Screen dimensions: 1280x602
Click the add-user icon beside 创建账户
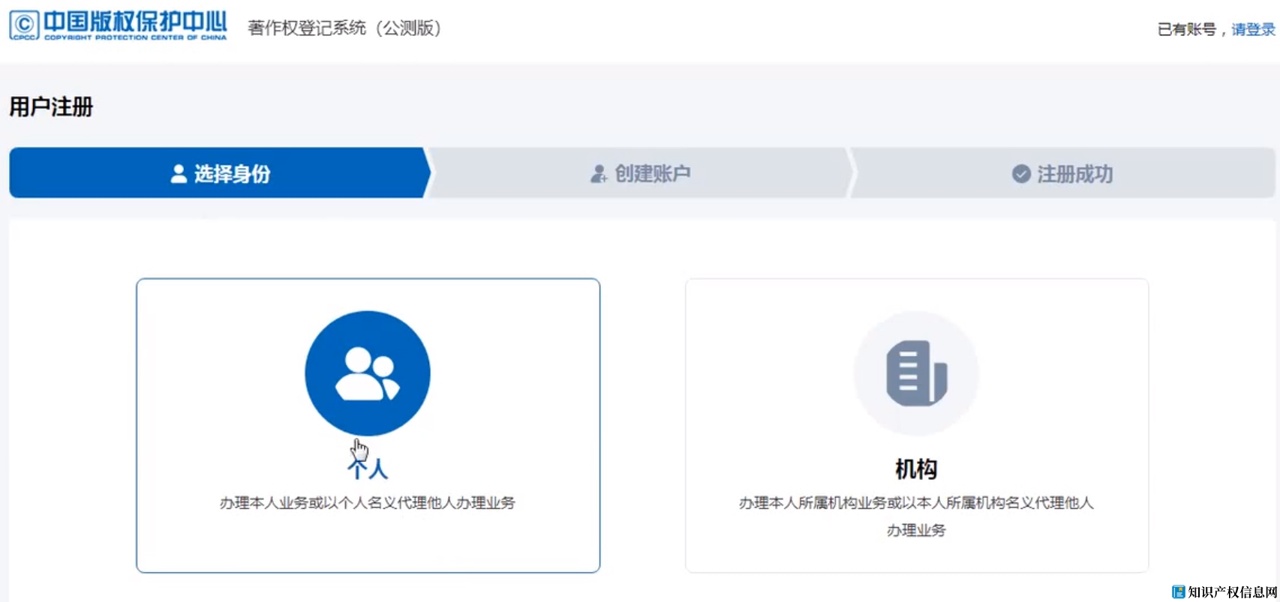click(x=598, y=174)
